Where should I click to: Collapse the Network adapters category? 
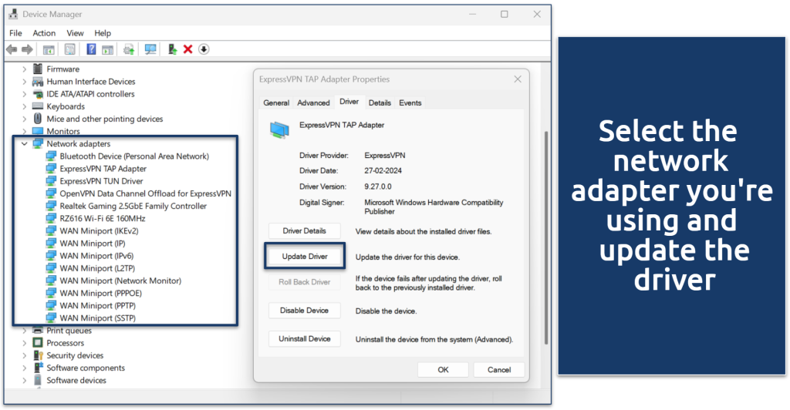(x=24, y=143)
